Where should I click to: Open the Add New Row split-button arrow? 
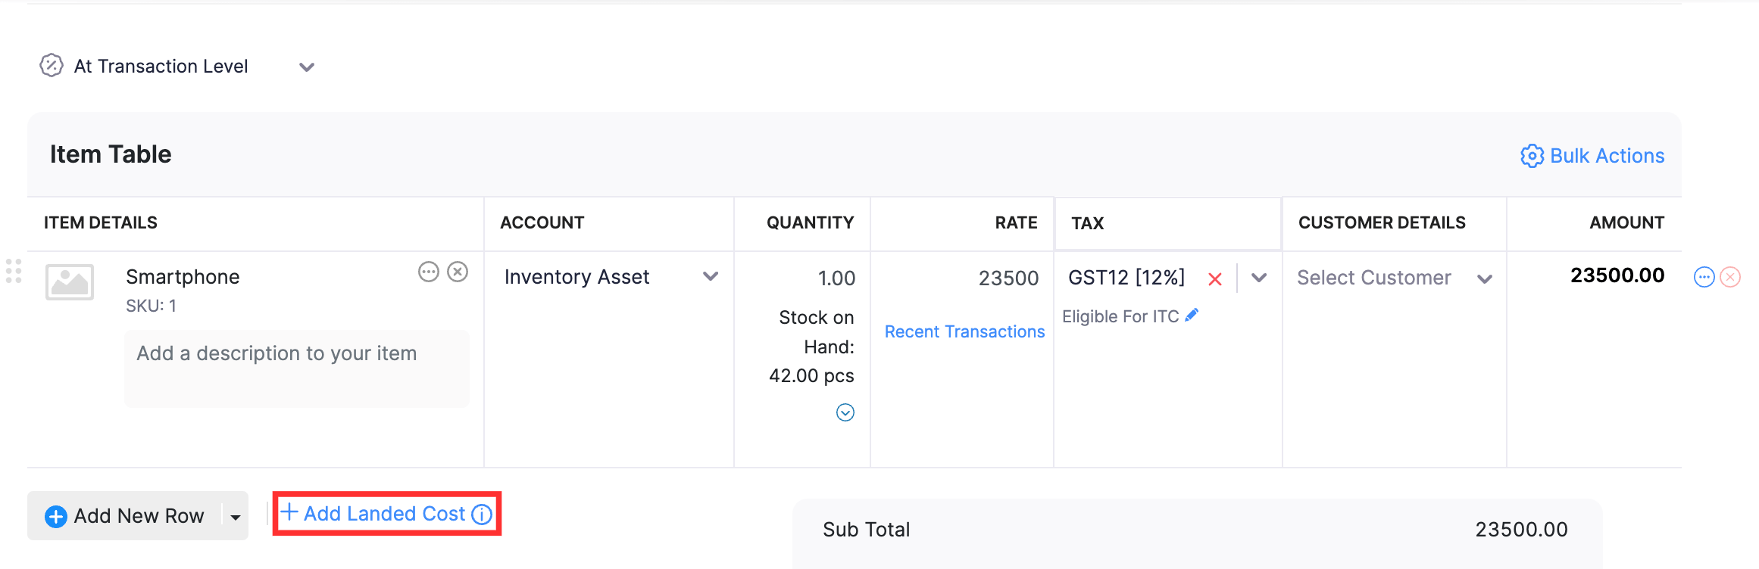tap(234, 515)
